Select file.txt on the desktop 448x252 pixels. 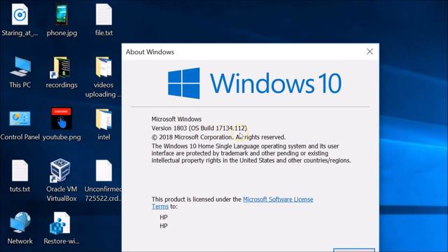point(104,15)
